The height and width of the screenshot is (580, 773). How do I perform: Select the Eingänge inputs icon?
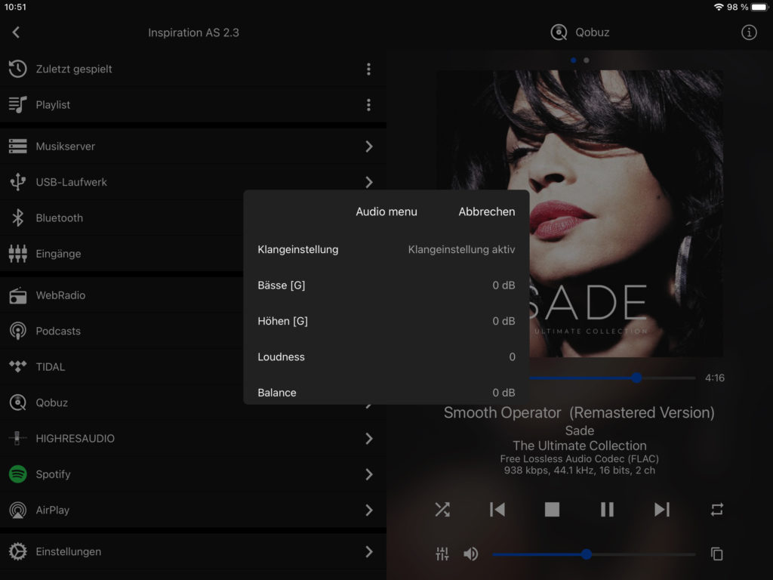[18, 254]
